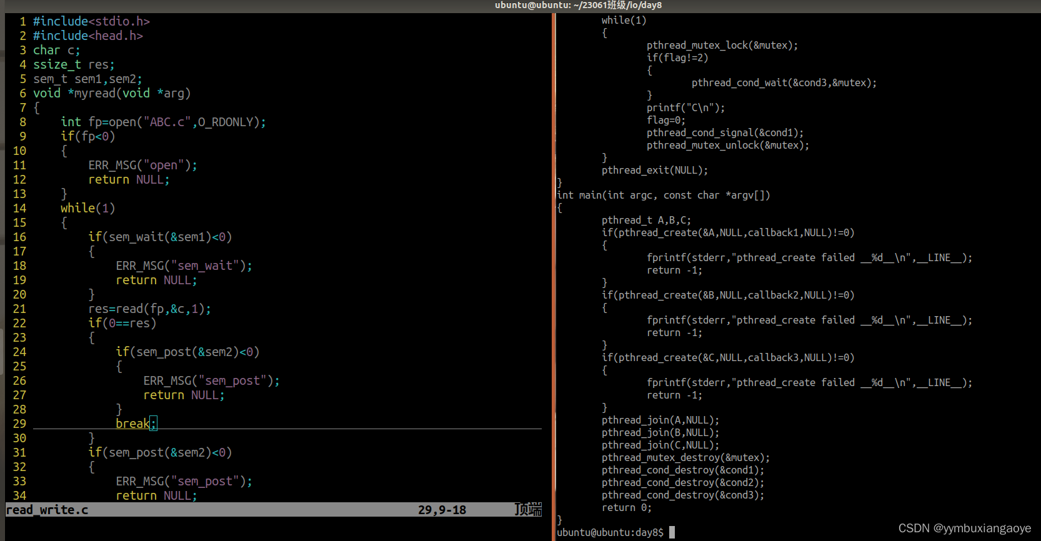The width and height of the screenshot is (1041, 541).
Task: Click the 'pthread_cond_destroy(&cond3);' line
Action: point(682,495)
